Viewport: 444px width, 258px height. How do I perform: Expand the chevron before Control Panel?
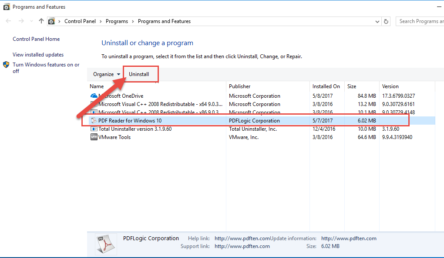coord(59,21)
